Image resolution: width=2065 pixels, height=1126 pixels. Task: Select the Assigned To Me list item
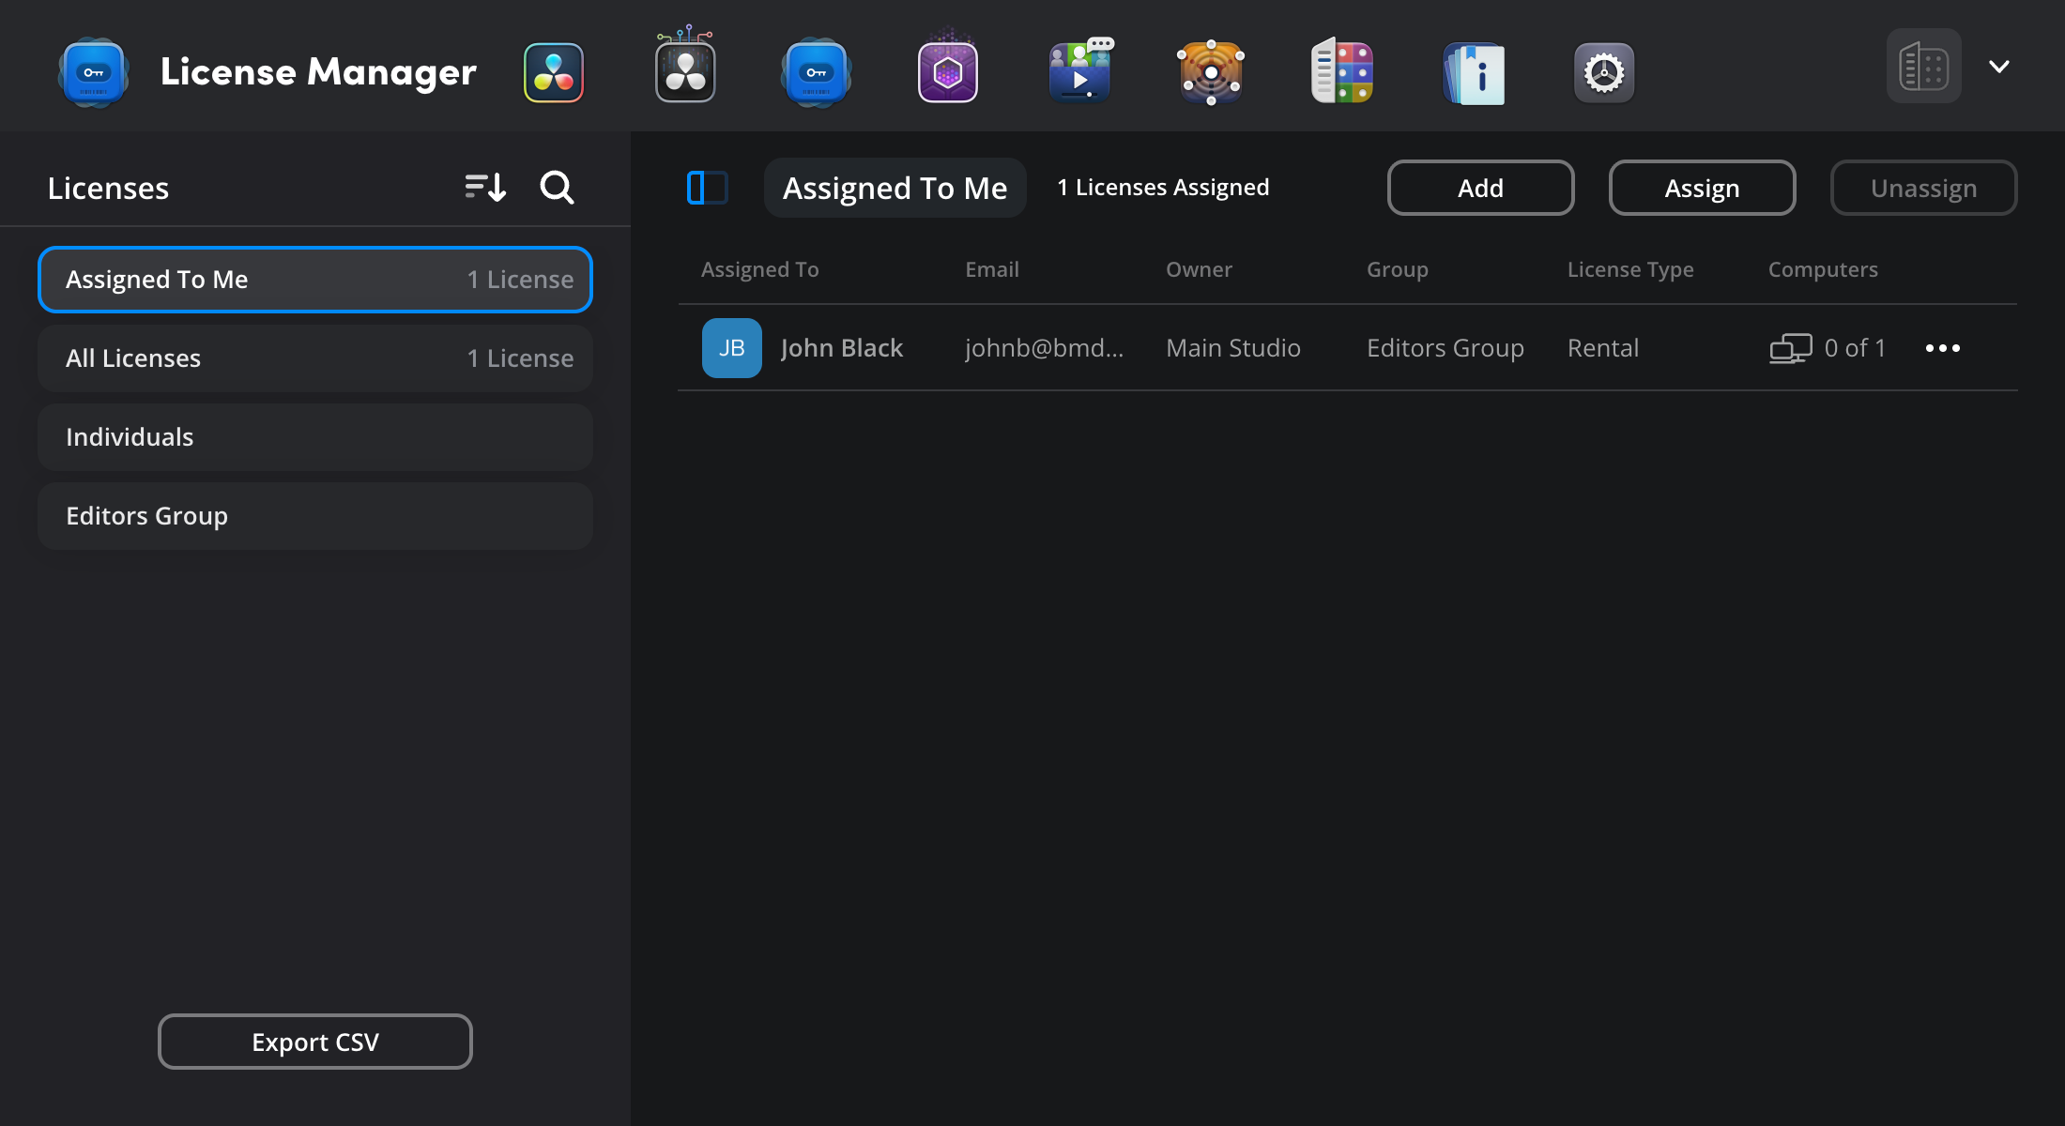tap(315, 279)
